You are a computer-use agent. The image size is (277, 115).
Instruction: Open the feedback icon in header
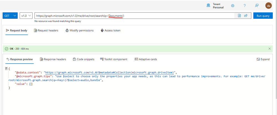257,6
